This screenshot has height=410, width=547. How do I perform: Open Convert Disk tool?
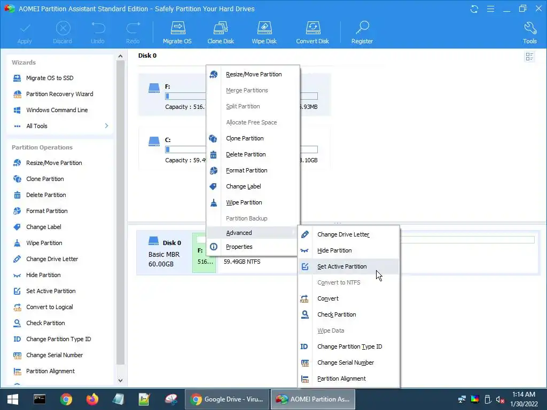(x=312, y=33)
